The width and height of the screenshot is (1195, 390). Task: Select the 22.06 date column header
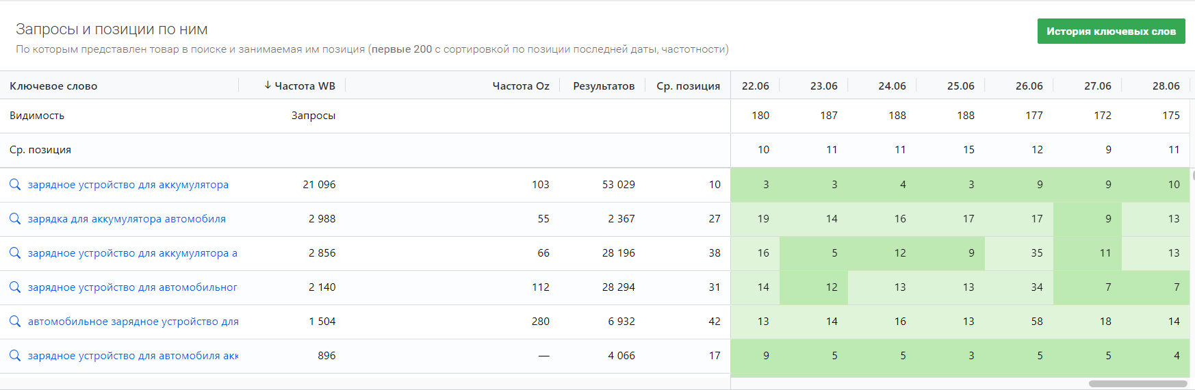pos(755,86)
